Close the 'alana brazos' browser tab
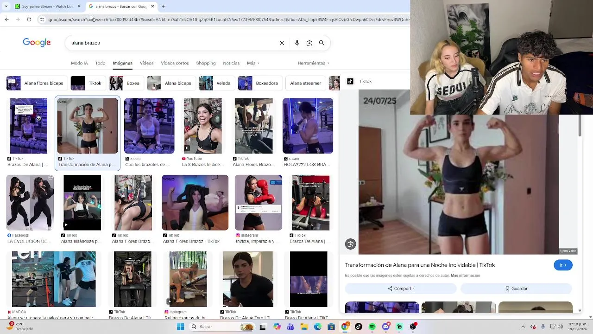 tap(152, 6)
